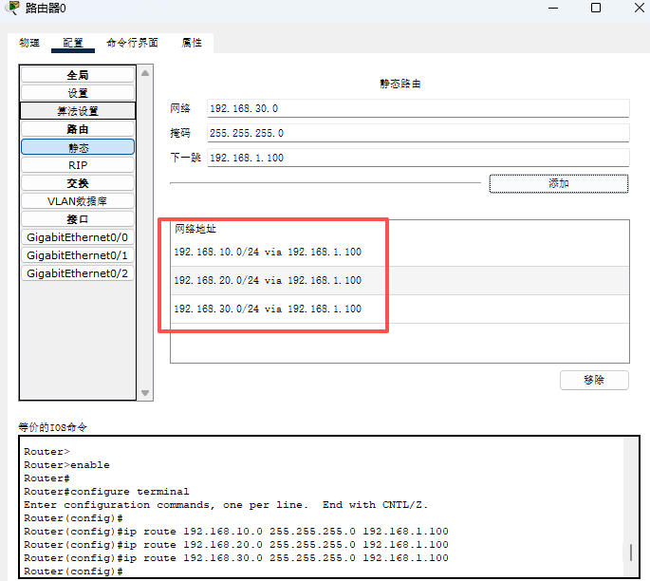Open 设置 in the sidebar
Image resolution: width=650 pixels, height=581 pixels.
pyautogui.click(x=78, y=93)
